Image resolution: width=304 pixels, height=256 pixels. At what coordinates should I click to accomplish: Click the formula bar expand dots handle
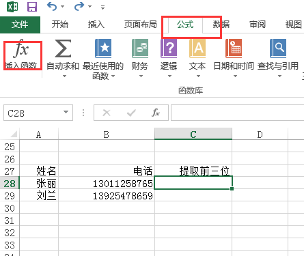(x=83, y=113)
